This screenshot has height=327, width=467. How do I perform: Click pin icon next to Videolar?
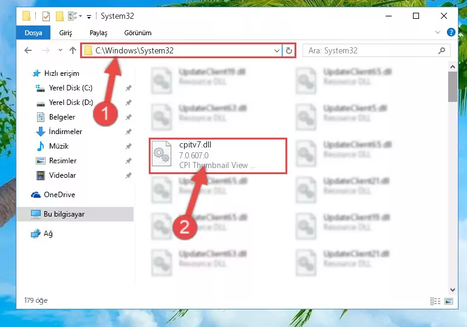click(x=128, y=175)
